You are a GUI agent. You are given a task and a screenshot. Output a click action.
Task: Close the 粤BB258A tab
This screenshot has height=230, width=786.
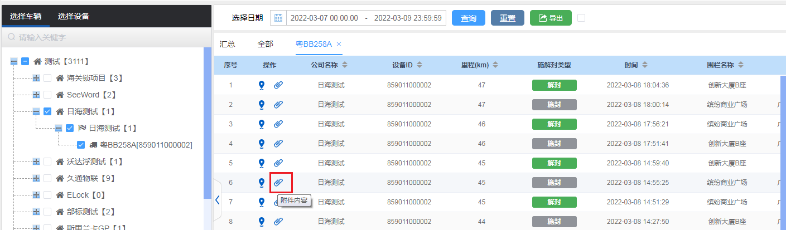339,44
